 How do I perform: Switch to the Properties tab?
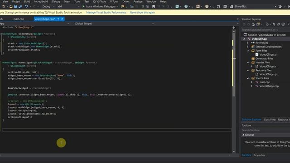(259, 155)
